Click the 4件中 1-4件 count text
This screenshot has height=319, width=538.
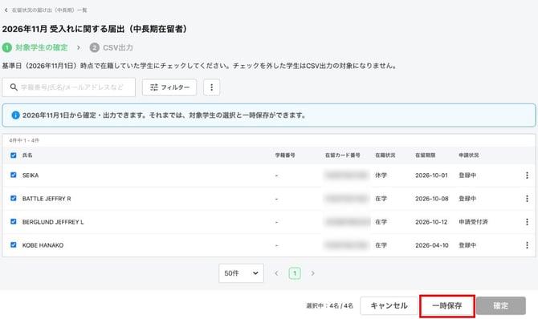click(24, 140)
